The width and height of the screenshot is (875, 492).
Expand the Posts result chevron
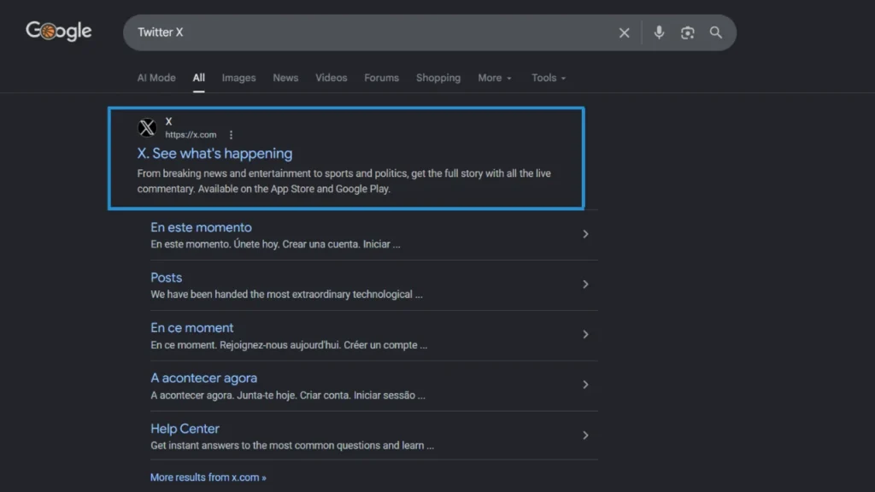pos(585,284)
